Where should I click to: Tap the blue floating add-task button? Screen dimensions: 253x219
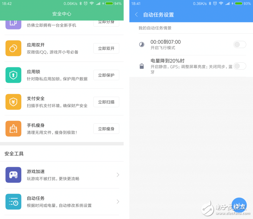pos(239,205)
